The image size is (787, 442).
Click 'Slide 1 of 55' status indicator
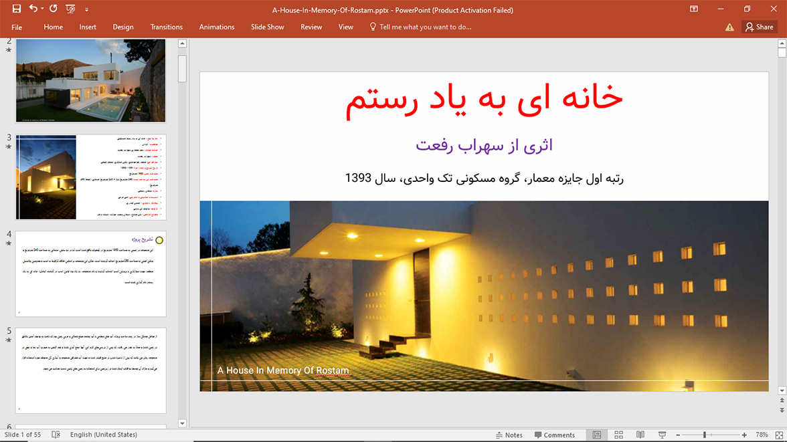(23, 435)
